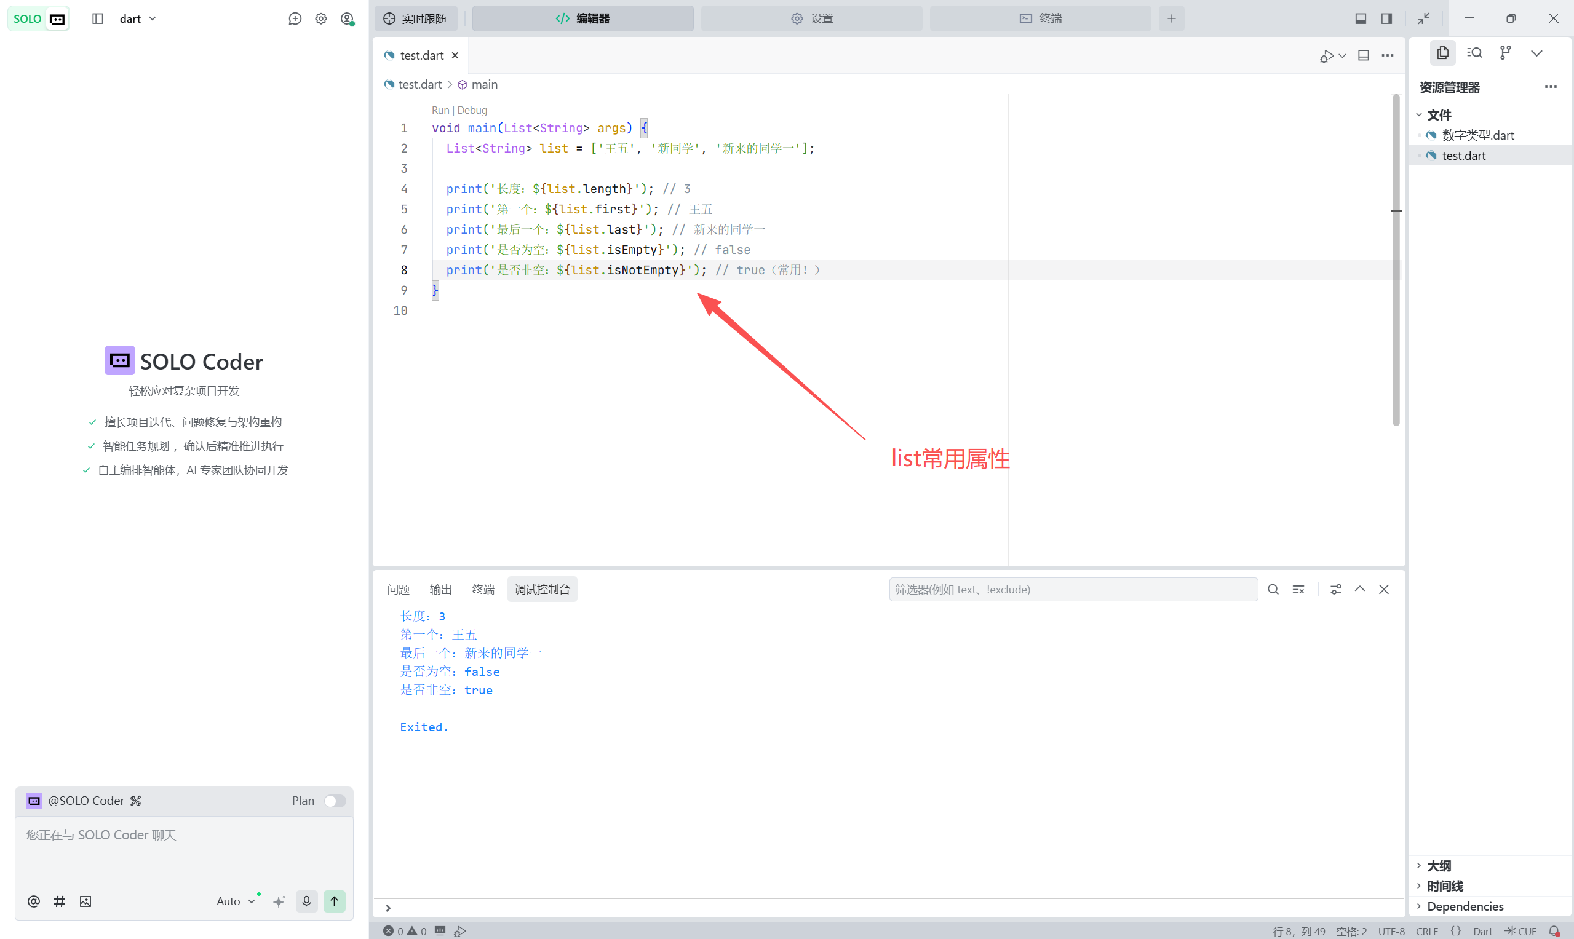Click the clear debug console icon
The height and width of the screenshot is (939, 1574).
[x=1298, y=589]
